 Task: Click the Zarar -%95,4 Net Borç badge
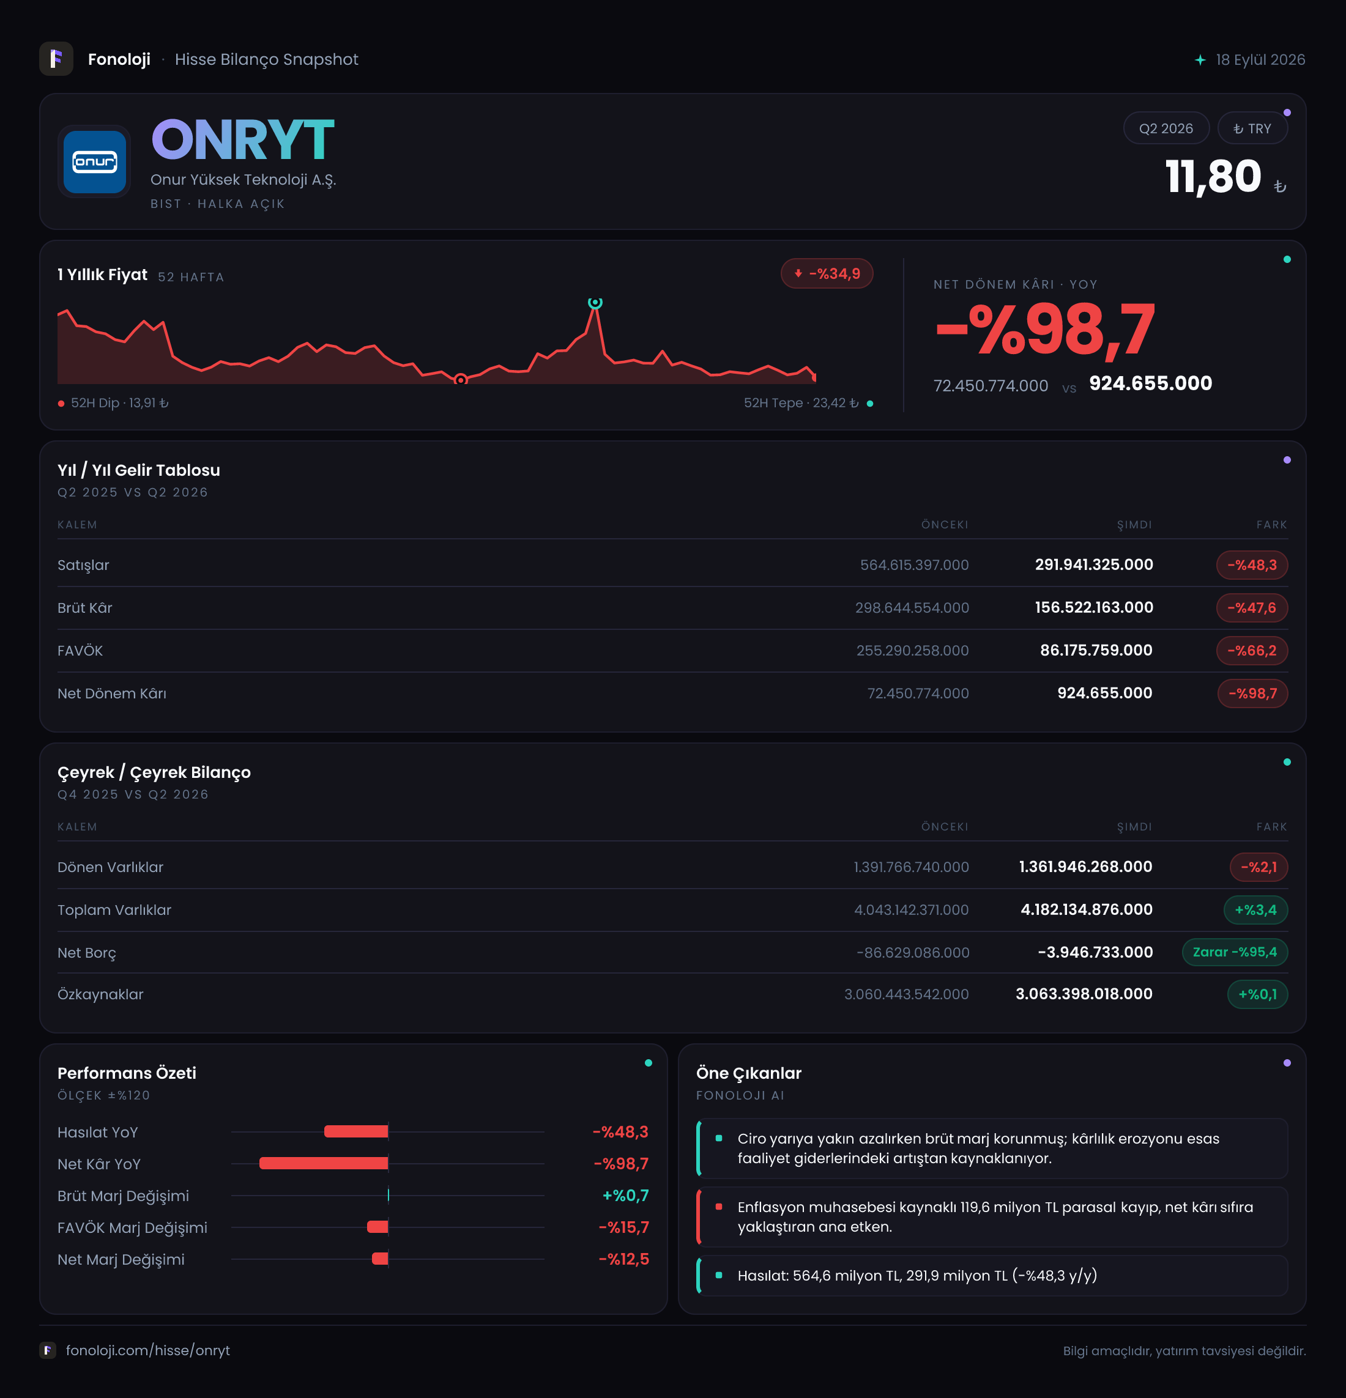tap(1235, 952)
